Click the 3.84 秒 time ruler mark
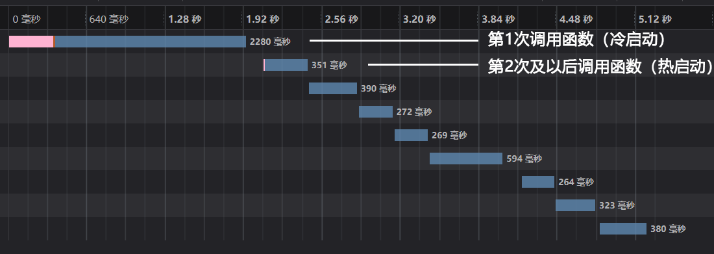This screenshot has height=254, width=714. click(499, 19)
